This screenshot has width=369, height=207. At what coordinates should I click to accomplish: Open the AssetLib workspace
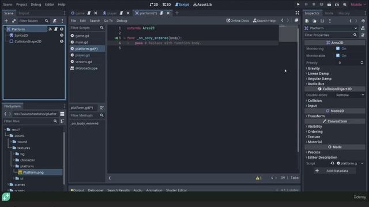(202, 5)
